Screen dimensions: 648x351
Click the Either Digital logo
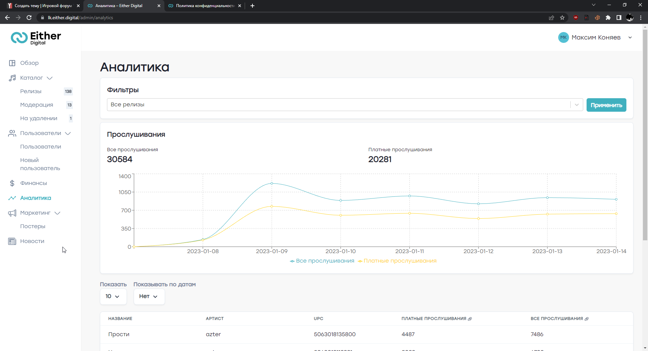[36, 38]
